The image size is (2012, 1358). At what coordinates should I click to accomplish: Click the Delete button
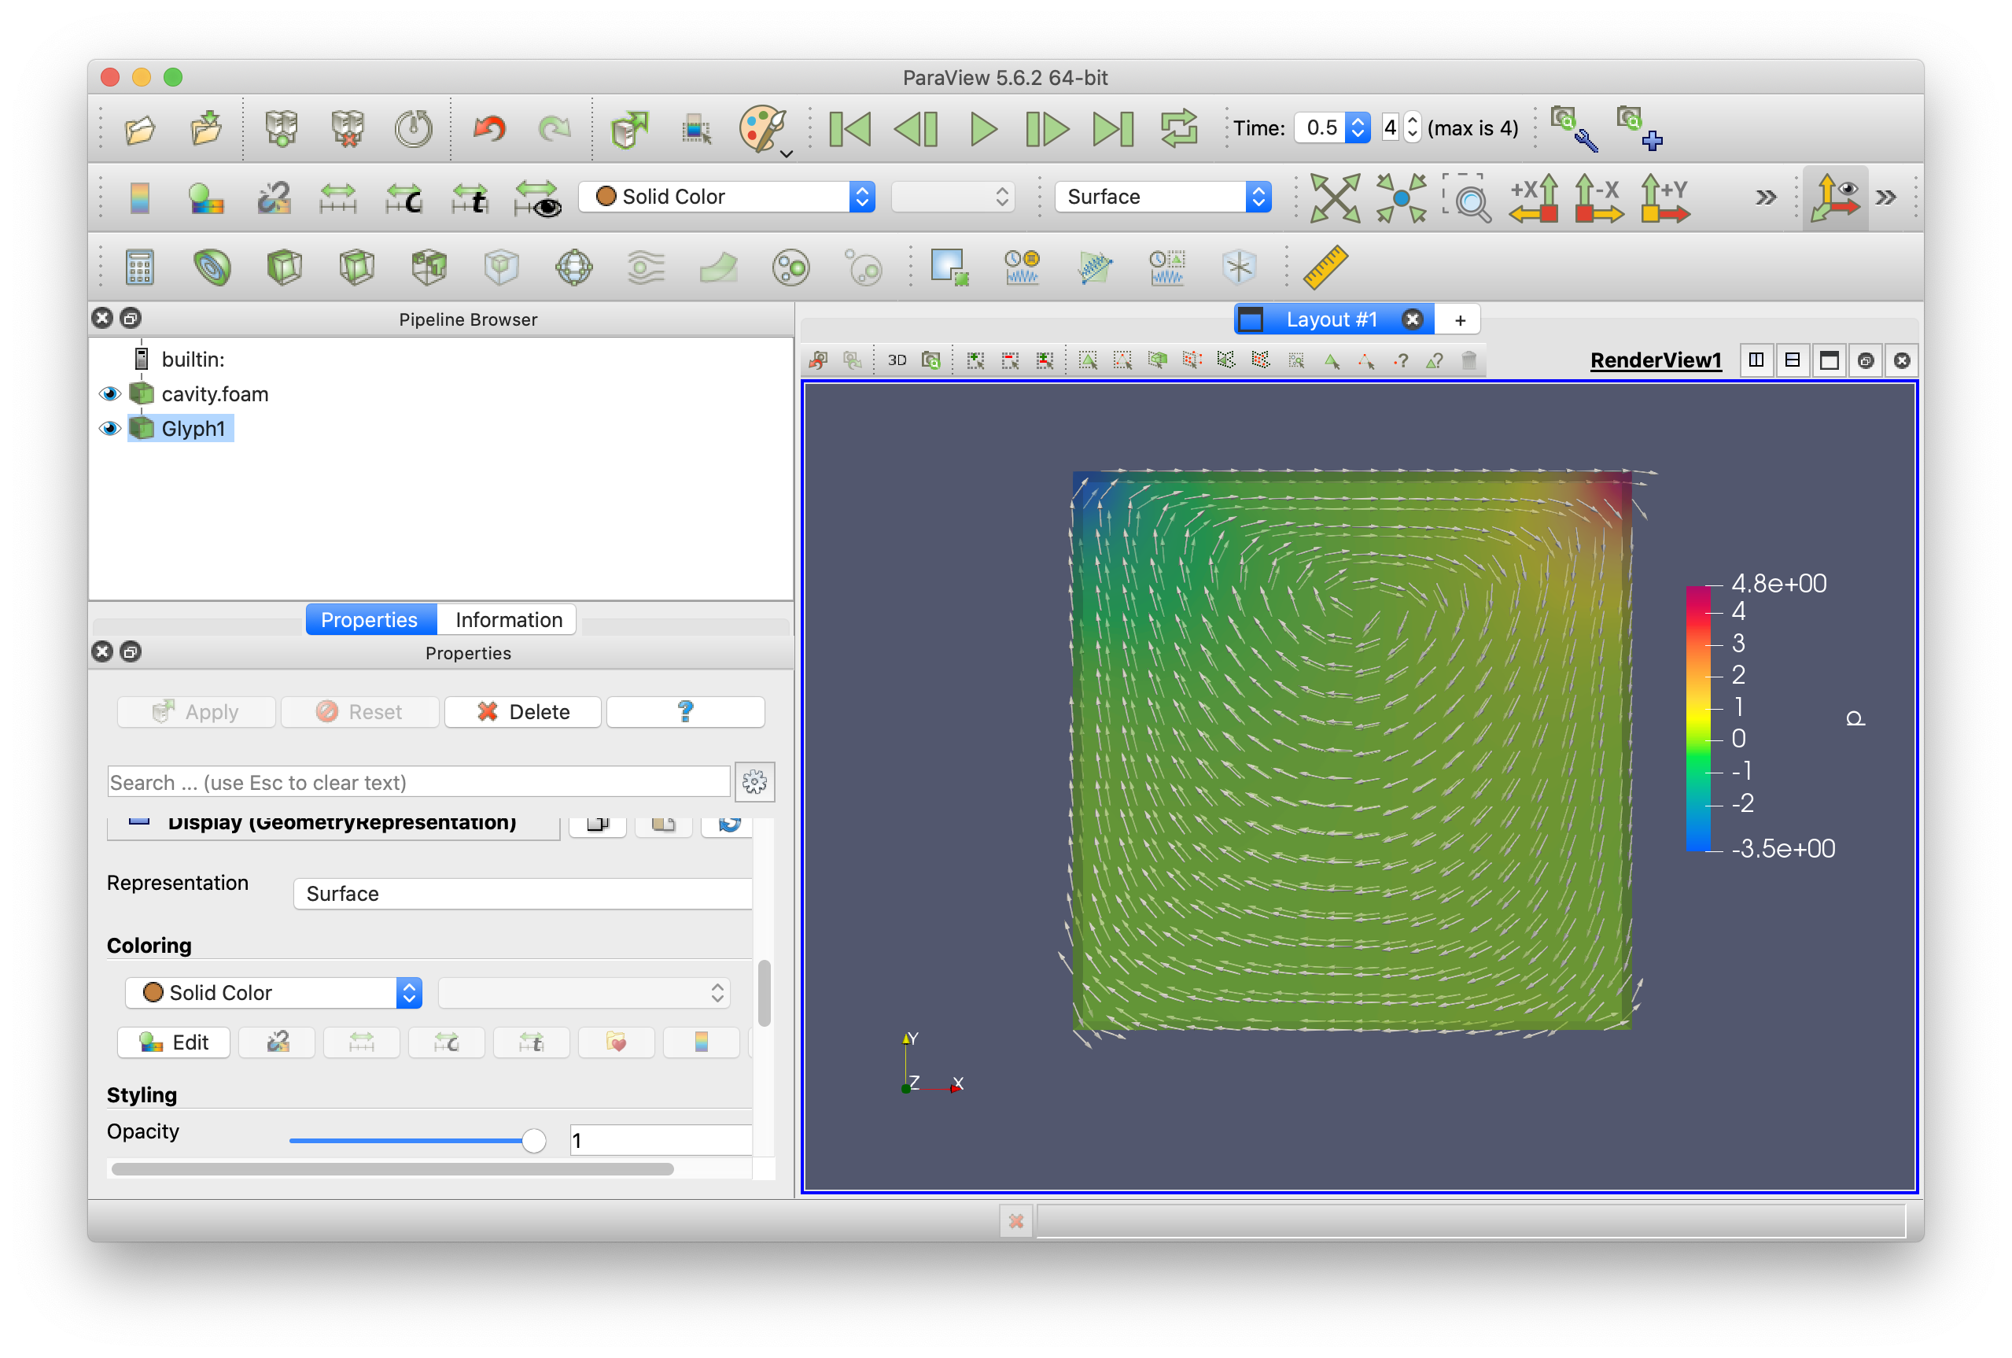[523, 712]
